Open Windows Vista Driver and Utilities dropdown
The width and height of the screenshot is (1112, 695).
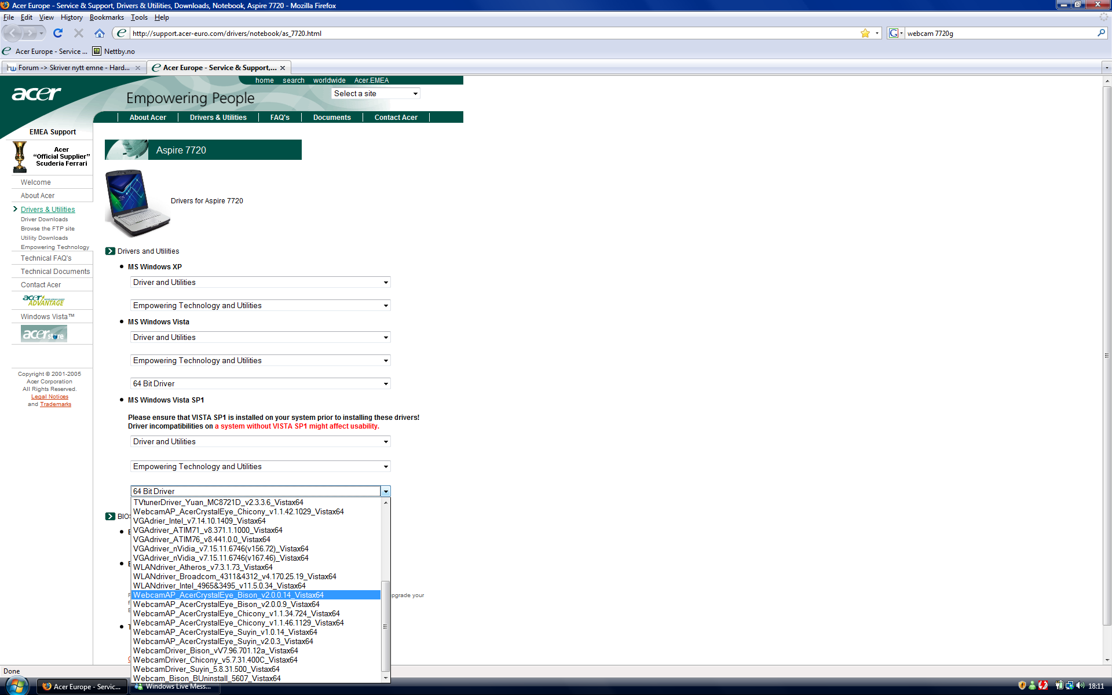pyautogui.click(x=261, y=337)
